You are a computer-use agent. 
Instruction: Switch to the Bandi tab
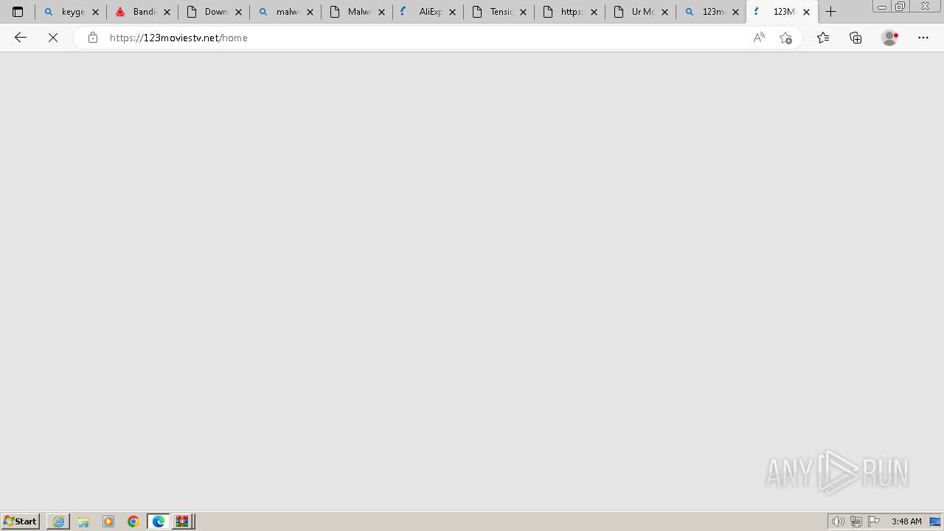click(142, 12)
